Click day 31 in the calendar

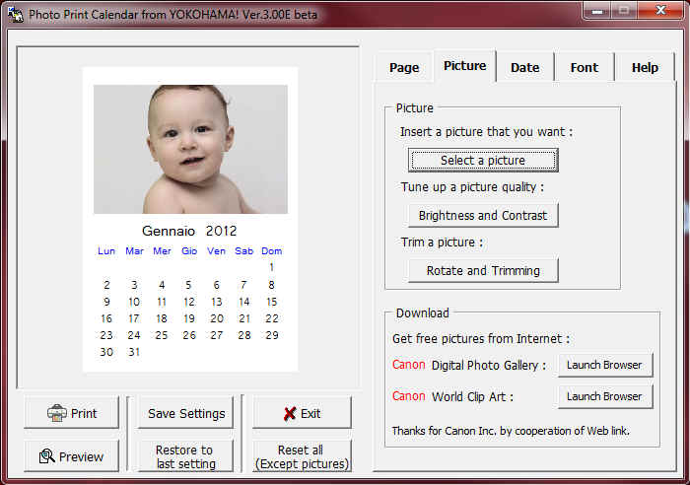click(x=134, y=352)
